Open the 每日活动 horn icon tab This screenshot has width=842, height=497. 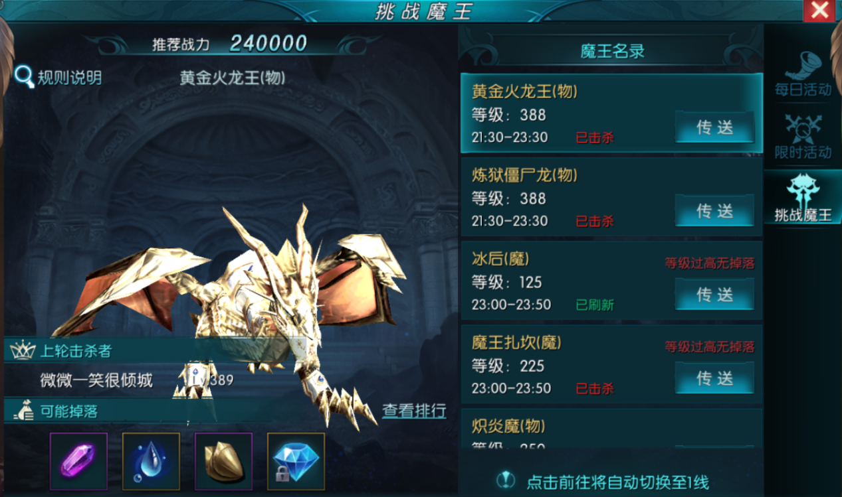(x=803, y=74)
